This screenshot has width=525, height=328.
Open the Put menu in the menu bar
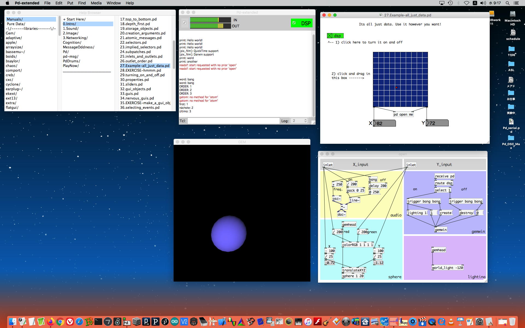point(70,3)
